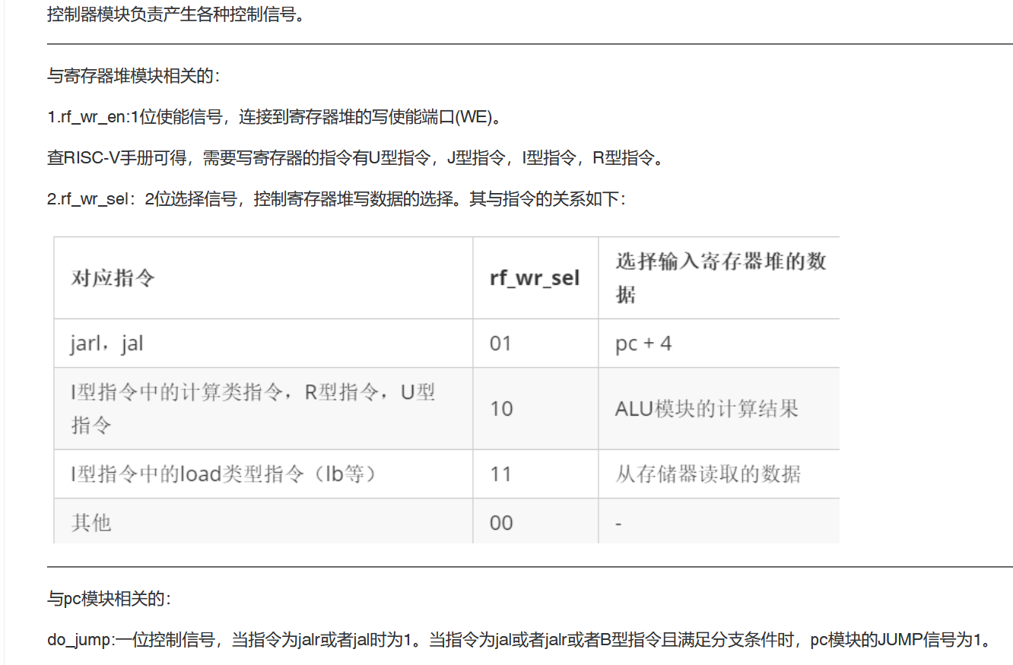Select the cell mentioning R型指令 and U型指令

pos(253,408)
